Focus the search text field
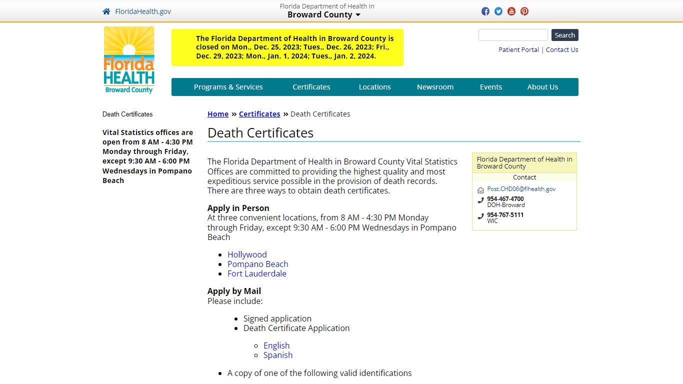This screenshot has height=384, width=683. (x=513, y=35)
